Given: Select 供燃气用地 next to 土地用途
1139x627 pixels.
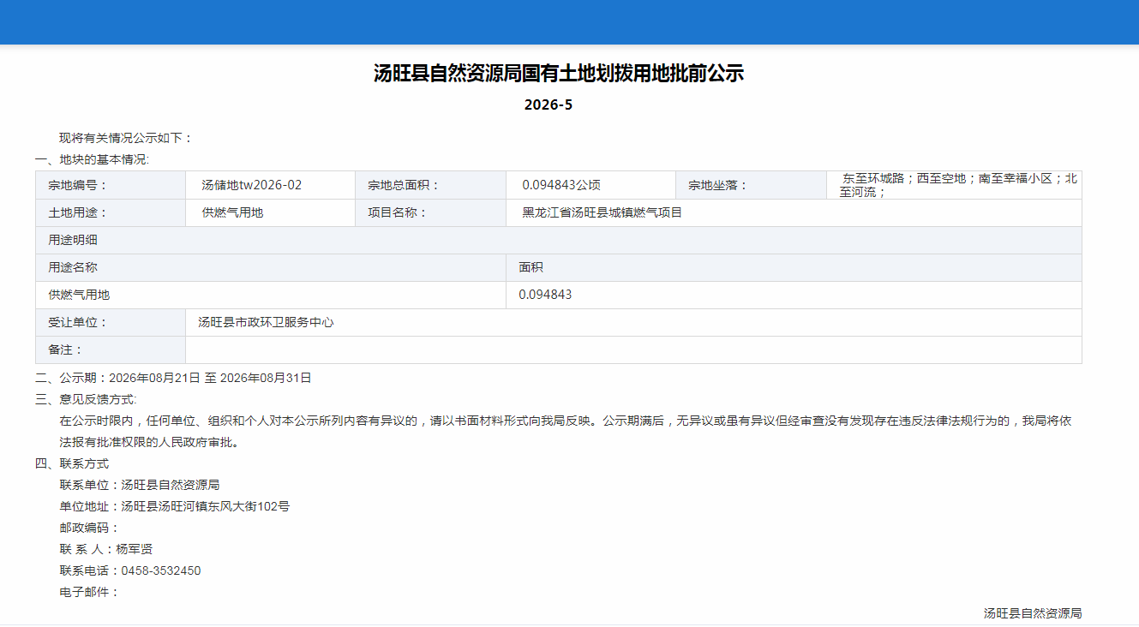Looking at the screenshot, I should point(232,212).
